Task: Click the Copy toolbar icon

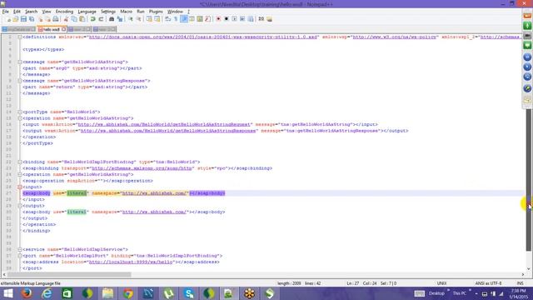Action: tap(74, 19)
